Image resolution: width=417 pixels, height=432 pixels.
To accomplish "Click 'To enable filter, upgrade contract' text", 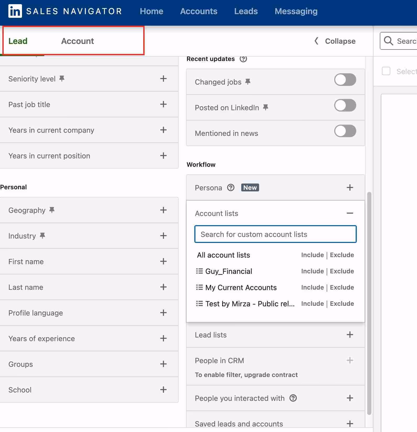I will [246, 375].
